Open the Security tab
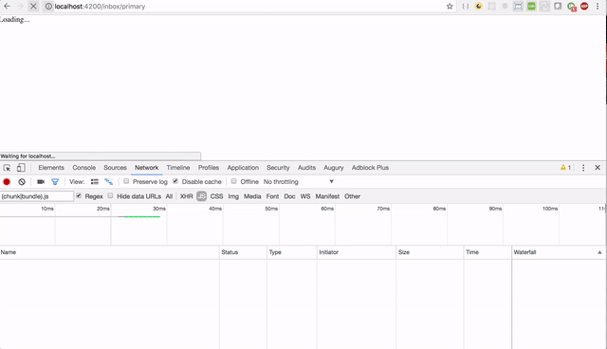This screenshot has height=349, width=607. (278, 168)
